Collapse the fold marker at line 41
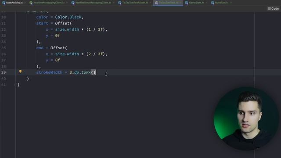 [x=15, y=85]
